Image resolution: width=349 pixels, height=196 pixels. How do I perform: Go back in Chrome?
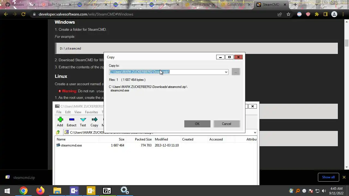[x=6, y=14]
